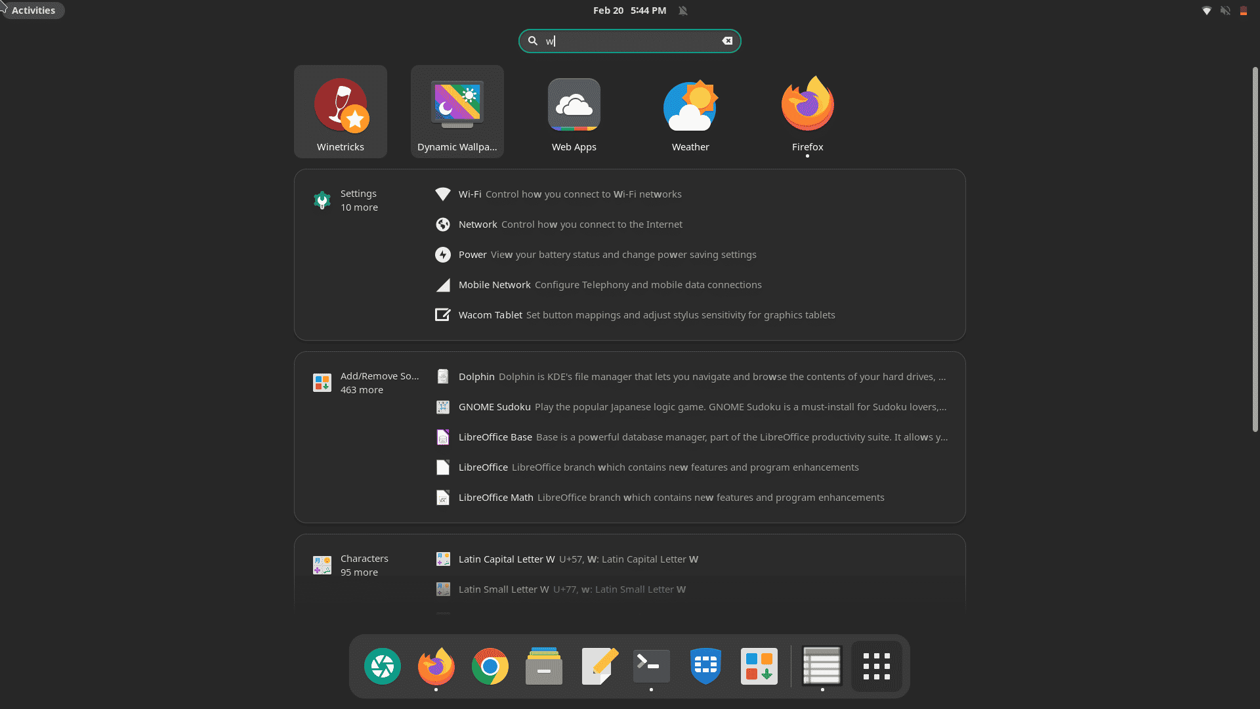This screenshot has width=1260, height=709.
Task: Open the Wi-Fi status indicator
Action: (1207, 11)
